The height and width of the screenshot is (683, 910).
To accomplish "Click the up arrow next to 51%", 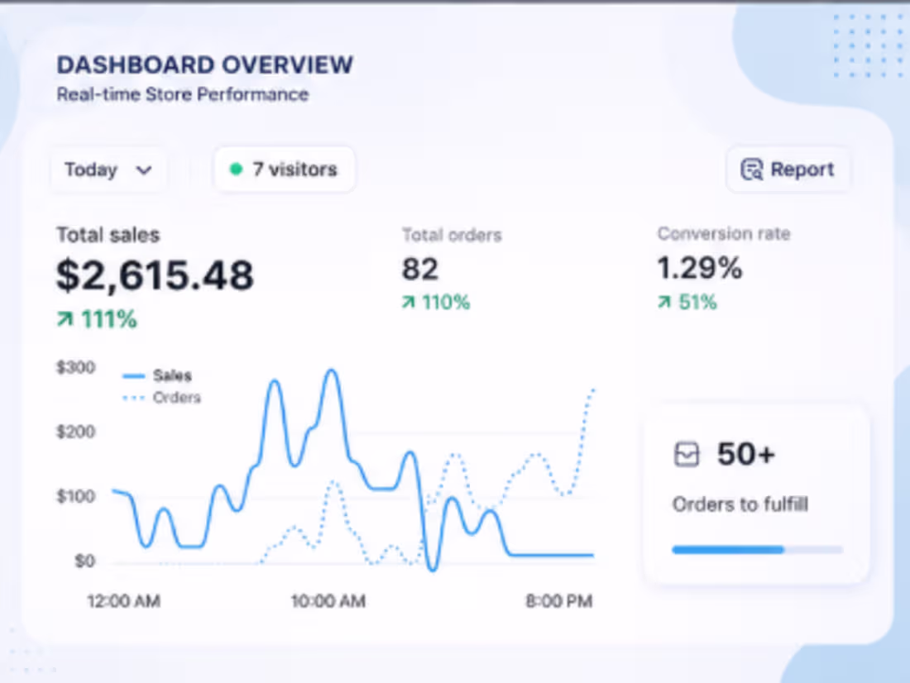I will pos(664,303).
